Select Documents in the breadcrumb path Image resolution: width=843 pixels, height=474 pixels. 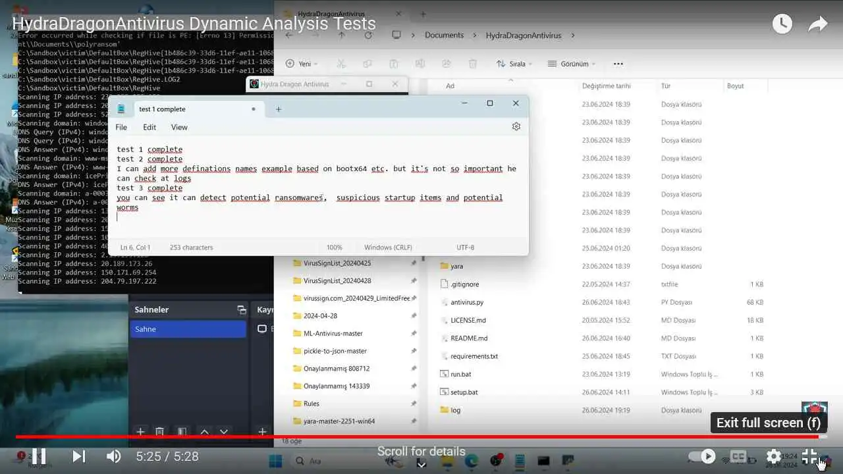[x=444, y=36]
